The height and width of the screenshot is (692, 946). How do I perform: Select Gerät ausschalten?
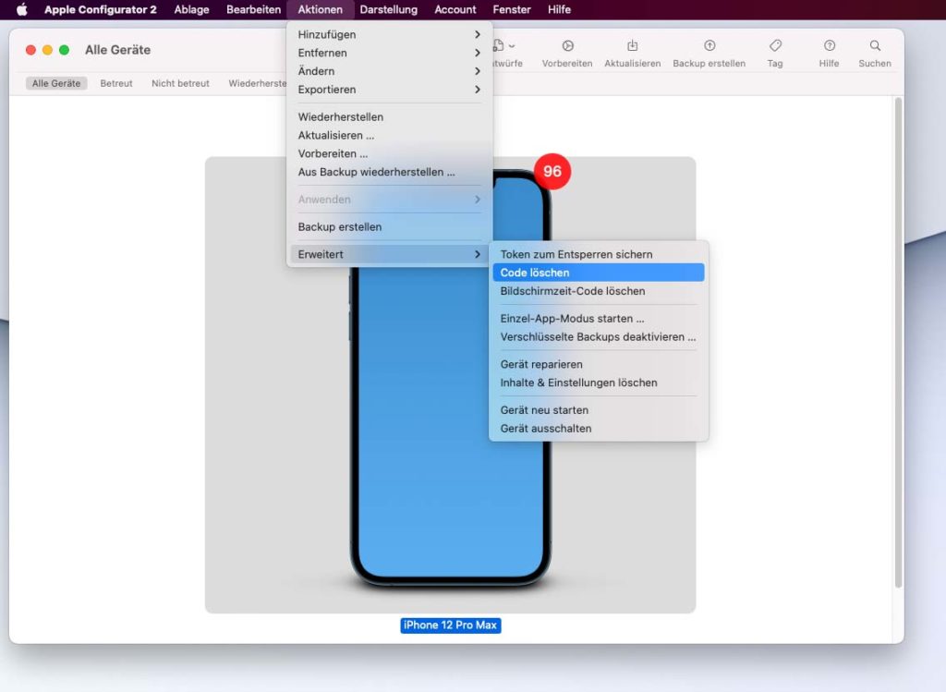coord(599,429)
